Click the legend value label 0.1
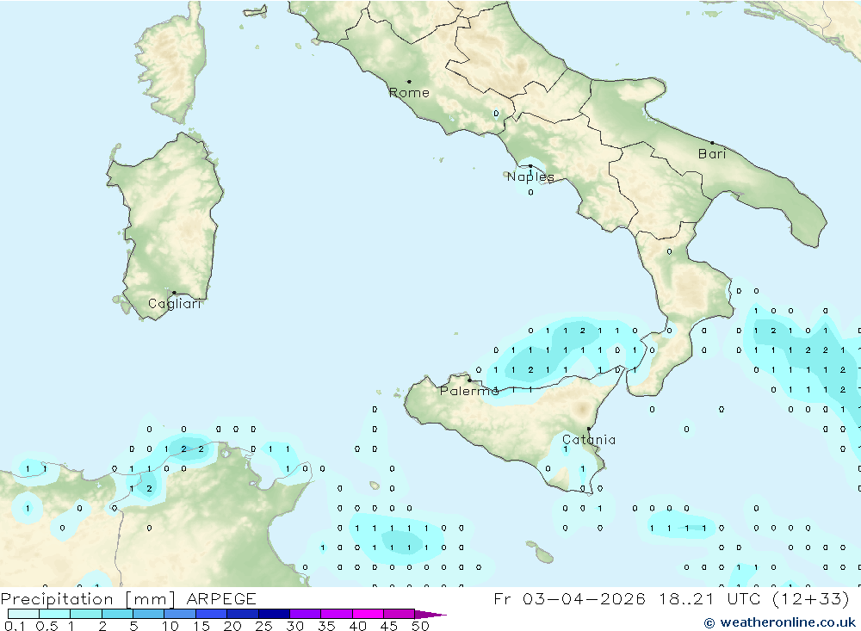 (x=15, y=626)
